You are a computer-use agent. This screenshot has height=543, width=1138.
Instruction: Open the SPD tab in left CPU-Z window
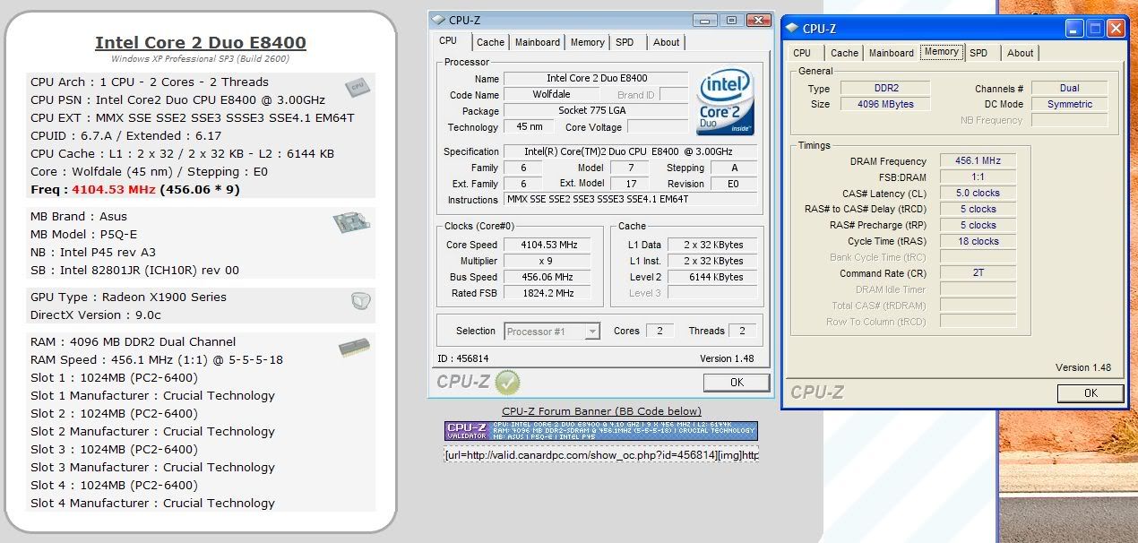click(625, 42)
